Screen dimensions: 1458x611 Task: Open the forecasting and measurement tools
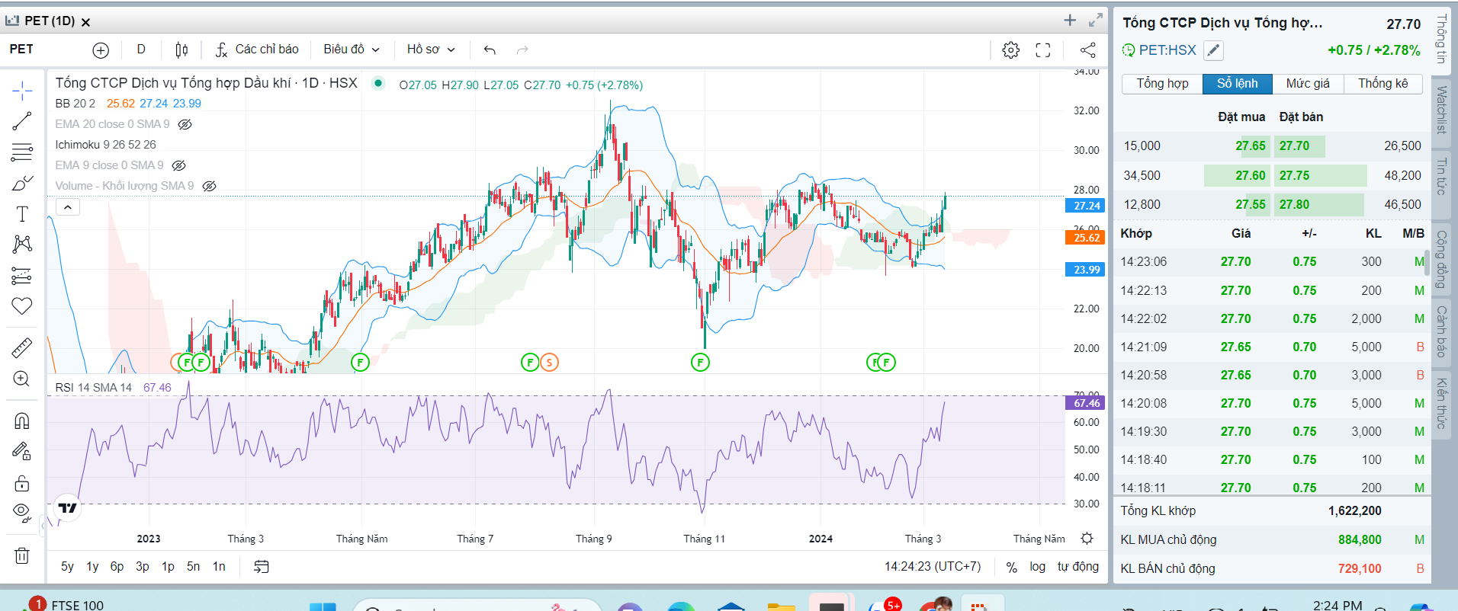pos(22,275)
